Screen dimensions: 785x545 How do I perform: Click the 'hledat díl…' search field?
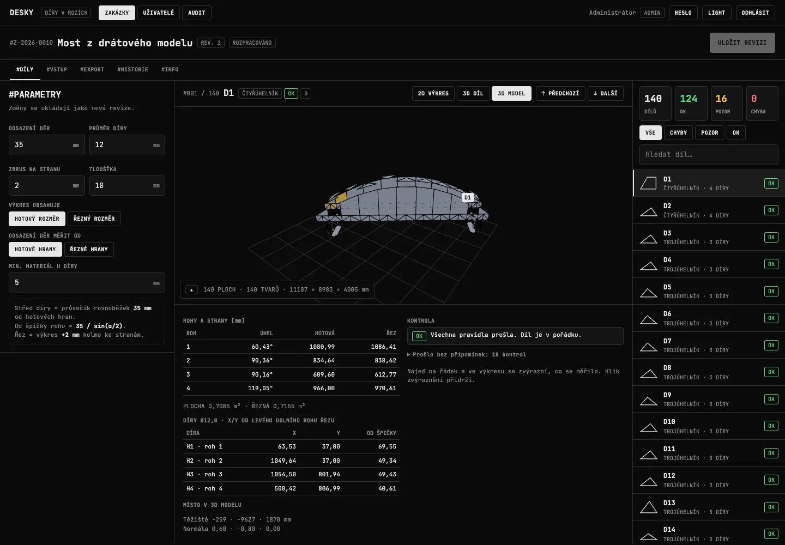click(x=709, y=155)
